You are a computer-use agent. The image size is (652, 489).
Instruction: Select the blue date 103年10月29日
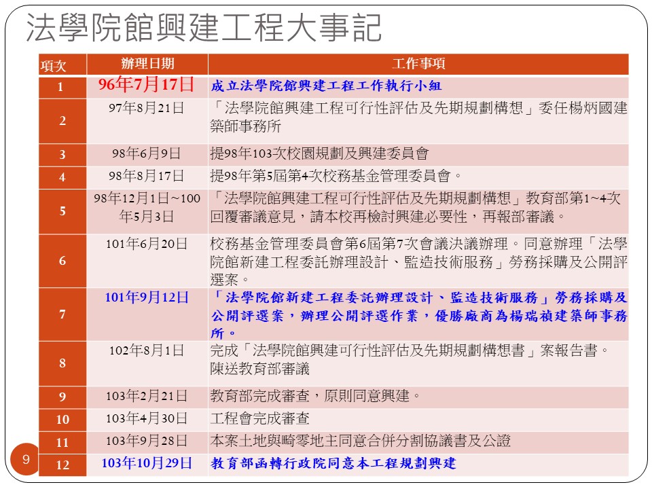(x=147, y=463)
